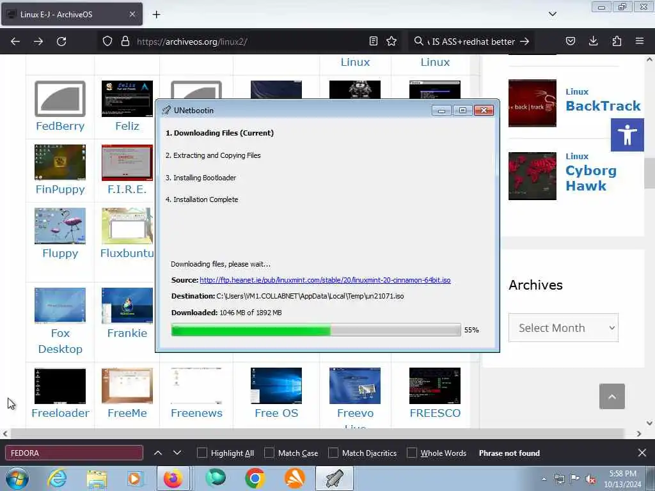Open the Feliz link
This screenshot has width=655, height=491.
(x=127, y=126)
